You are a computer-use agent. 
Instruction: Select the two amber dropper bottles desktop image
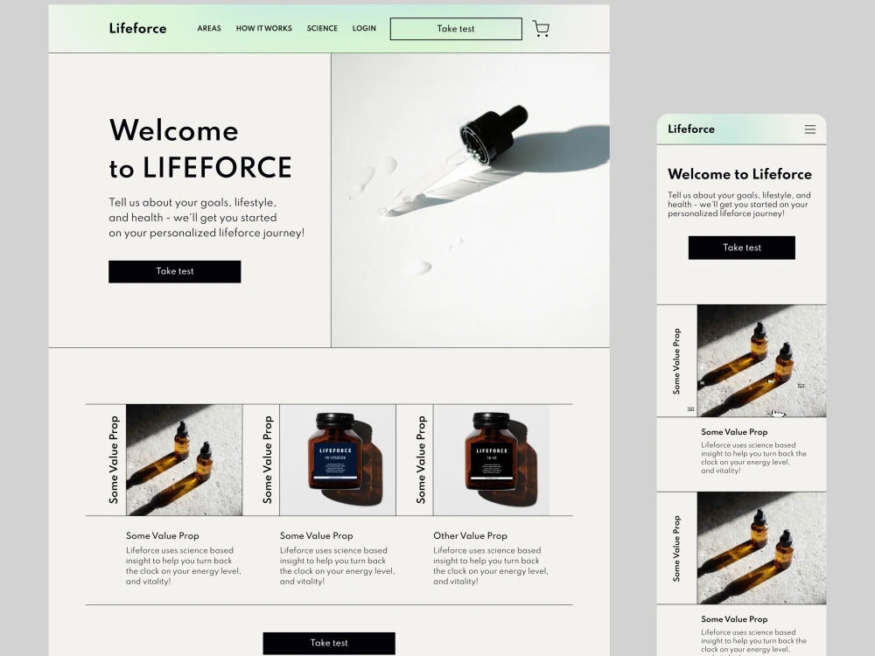(x=184, y=460)
